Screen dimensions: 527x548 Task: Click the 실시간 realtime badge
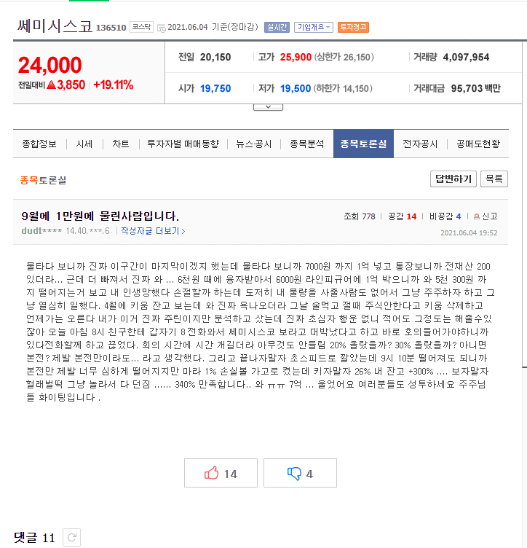[x=276, y=27]
